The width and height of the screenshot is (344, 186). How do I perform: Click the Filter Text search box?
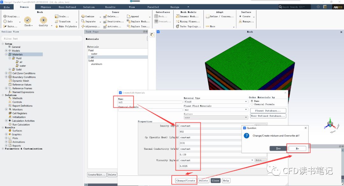click(x=42, y=39)
